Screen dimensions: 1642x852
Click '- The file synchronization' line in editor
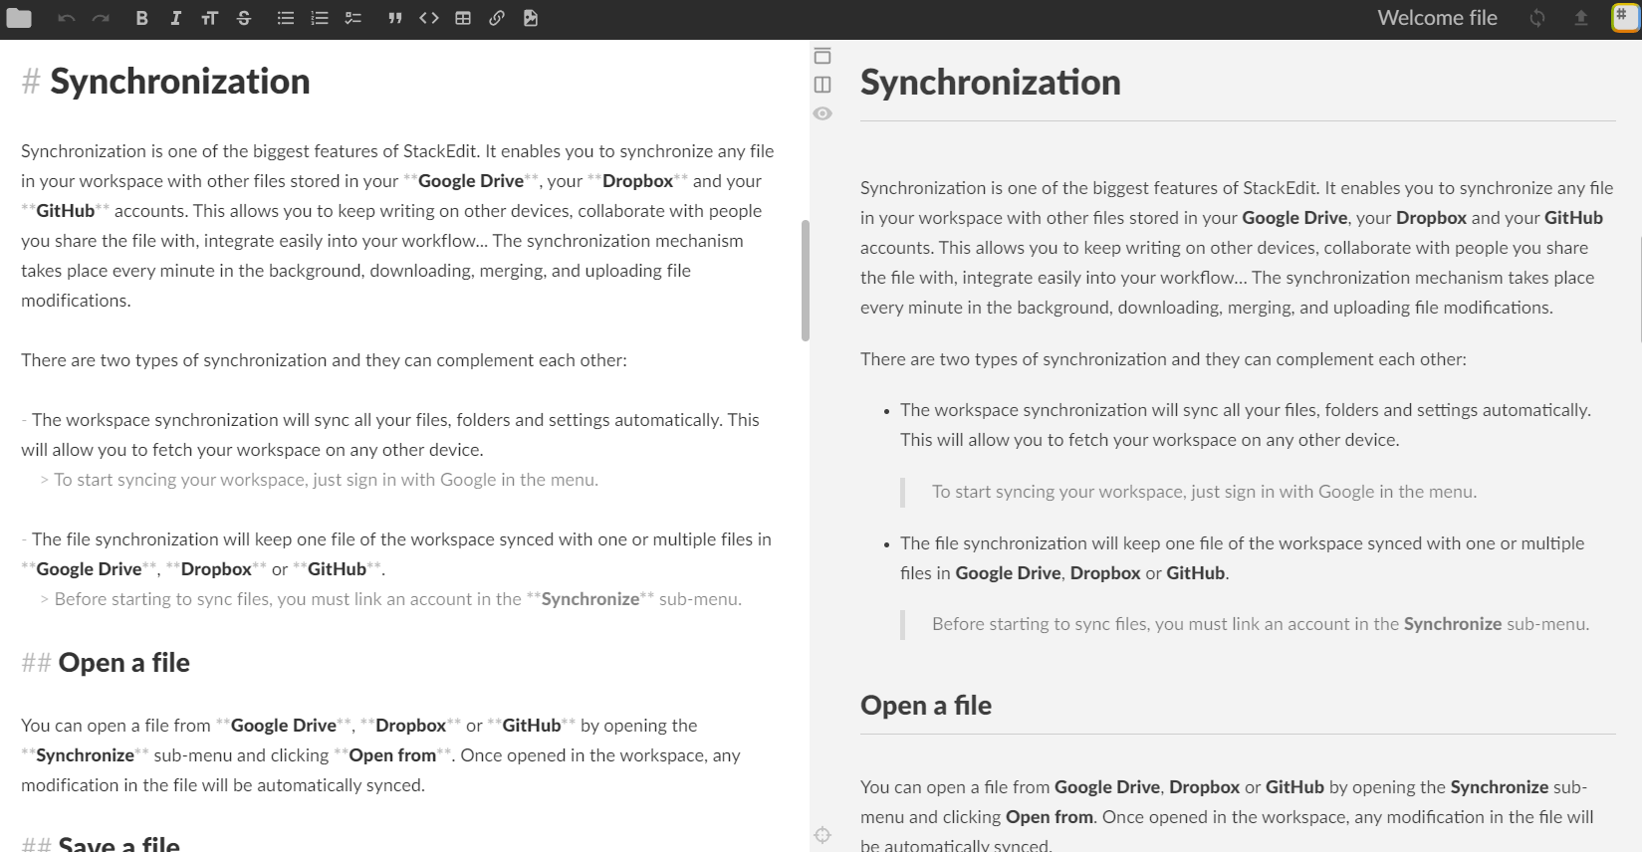pyautogui.click(x=396, y=554)
